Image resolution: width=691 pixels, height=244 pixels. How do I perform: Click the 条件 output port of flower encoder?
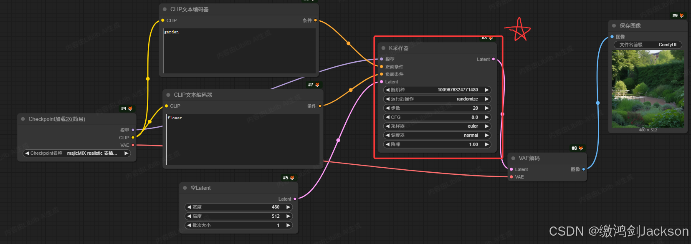coord(320,106)
